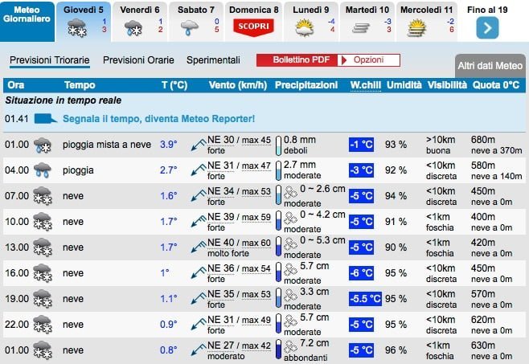
Task: Click the wind value NE 30 / max 45
Action: pos(239,140)
